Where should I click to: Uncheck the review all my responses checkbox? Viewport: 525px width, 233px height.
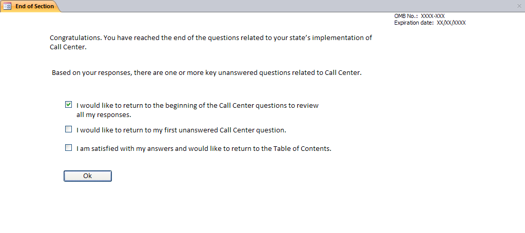[x=69, y=105]
